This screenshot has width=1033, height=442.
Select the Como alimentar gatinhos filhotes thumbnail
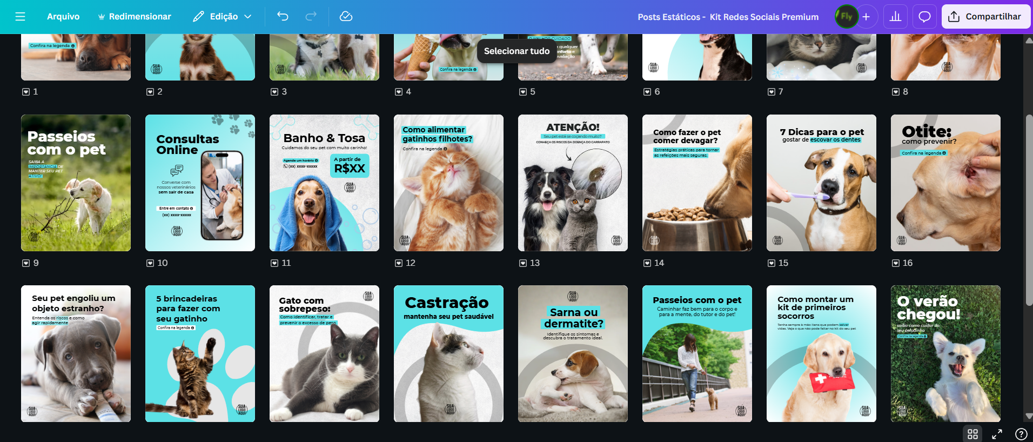click(448, 183)
